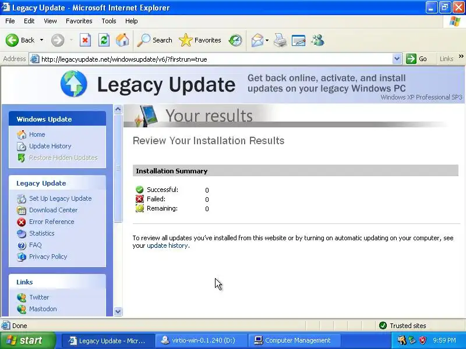Print the page using the printer icon

(280, 40)
